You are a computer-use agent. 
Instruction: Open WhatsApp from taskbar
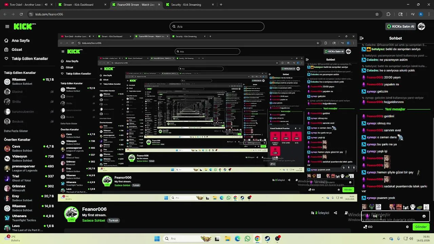point(247,239)
